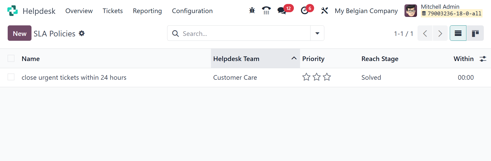Open the debug bug icon menu
Image resolution: width=491 pixels, height=161 pixels.
pyautogui.click(x=252, y=11)
